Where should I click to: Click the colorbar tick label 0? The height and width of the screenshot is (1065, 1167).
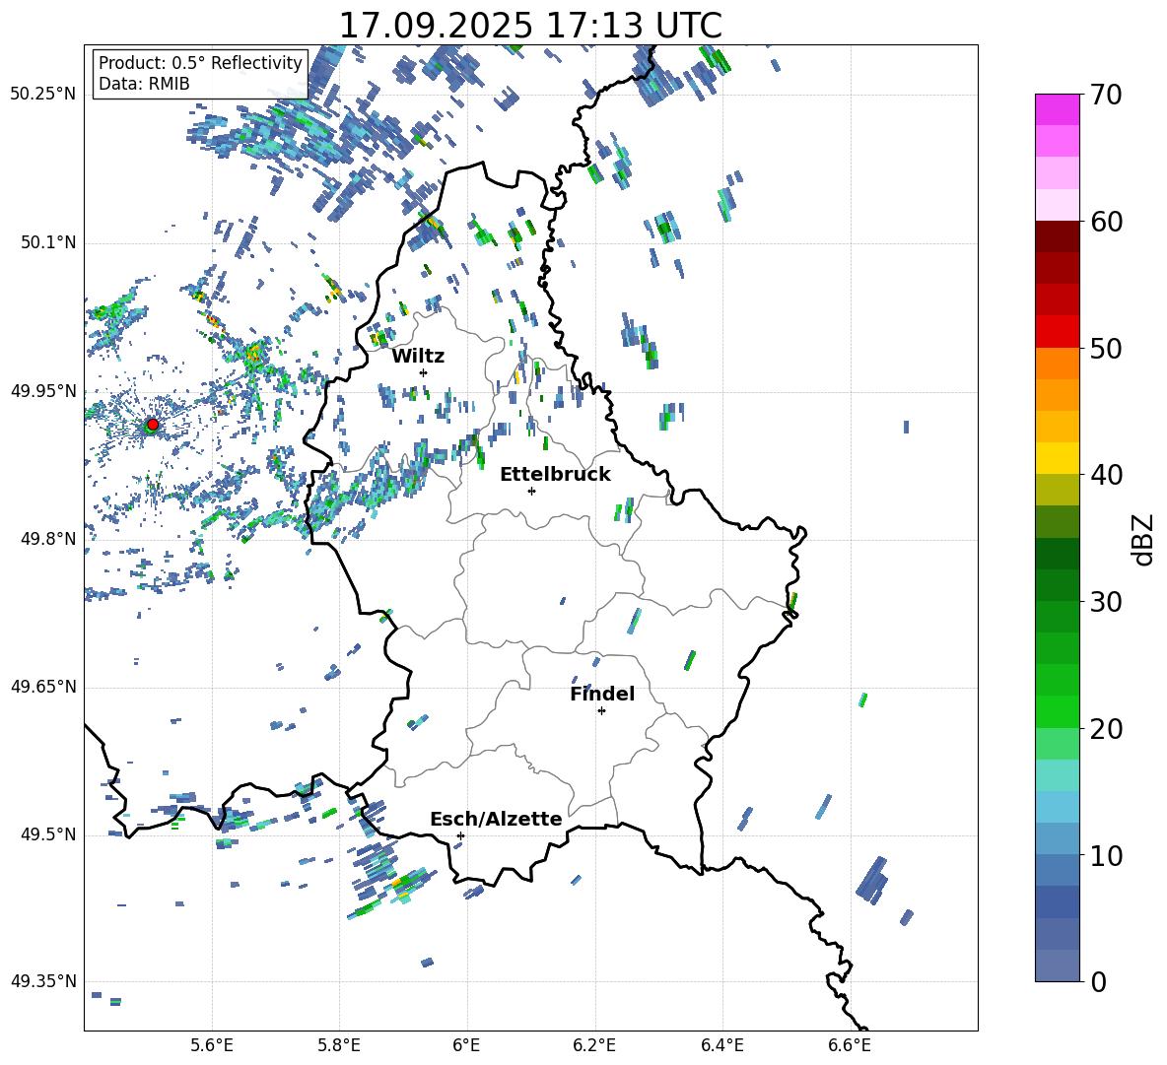tap(1098, 982)
